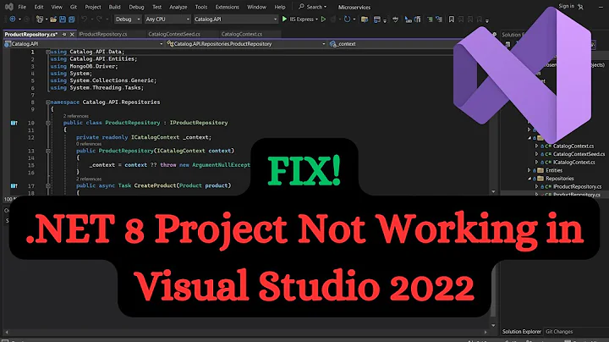Open the File menu
The image size is (609, 342).
pyautogui.click(x=22, y=7)
